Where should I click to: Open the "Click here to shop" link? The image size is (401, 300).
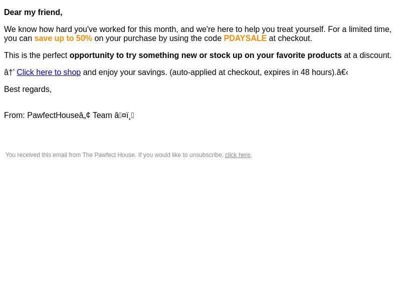pos(49,72)
